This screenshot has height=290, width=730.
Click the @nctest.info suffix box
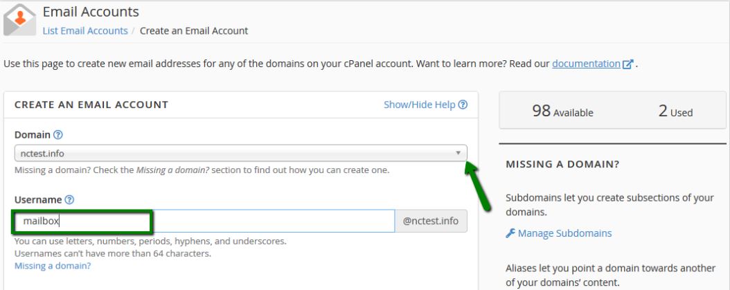[431, 221]
